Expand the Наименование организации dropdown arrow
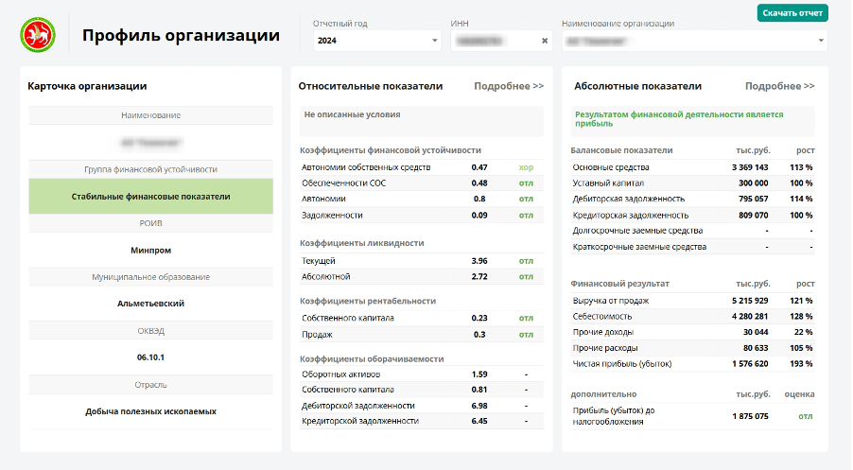Screen dimensions: 853x470 tap(821, 41)
